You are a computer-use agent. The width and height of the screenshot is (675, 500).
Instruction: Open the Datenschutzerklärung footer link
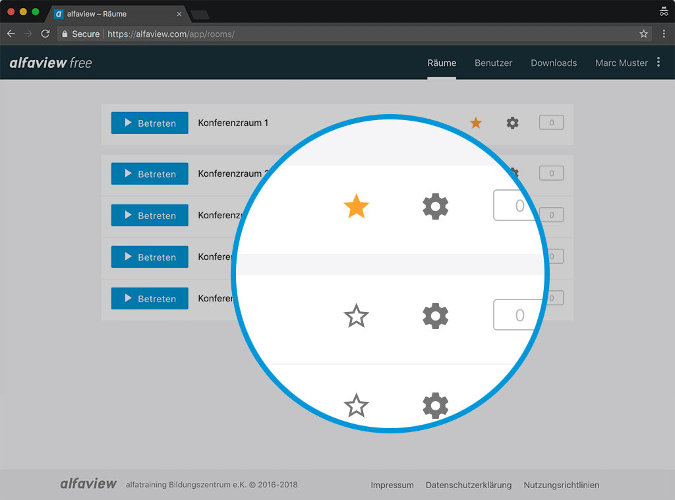469,485
